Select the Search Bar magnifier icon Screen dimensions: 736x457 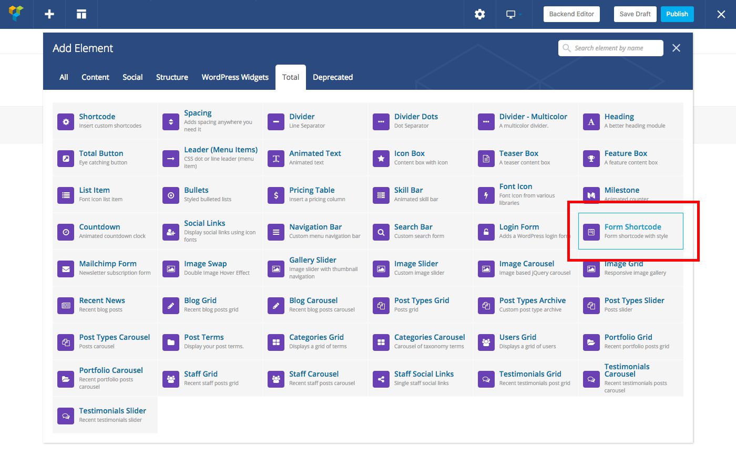click(381, 232)
